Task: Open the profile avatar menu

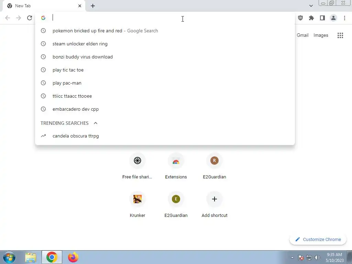Action: point(333,18)
